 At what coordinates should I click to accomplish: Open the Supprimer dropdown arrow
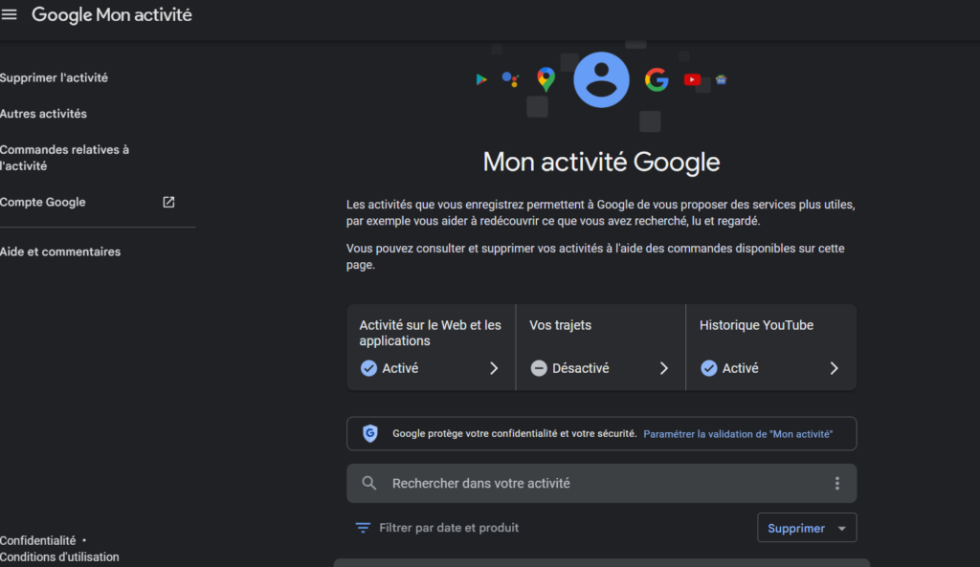click(x=840, y=527)
